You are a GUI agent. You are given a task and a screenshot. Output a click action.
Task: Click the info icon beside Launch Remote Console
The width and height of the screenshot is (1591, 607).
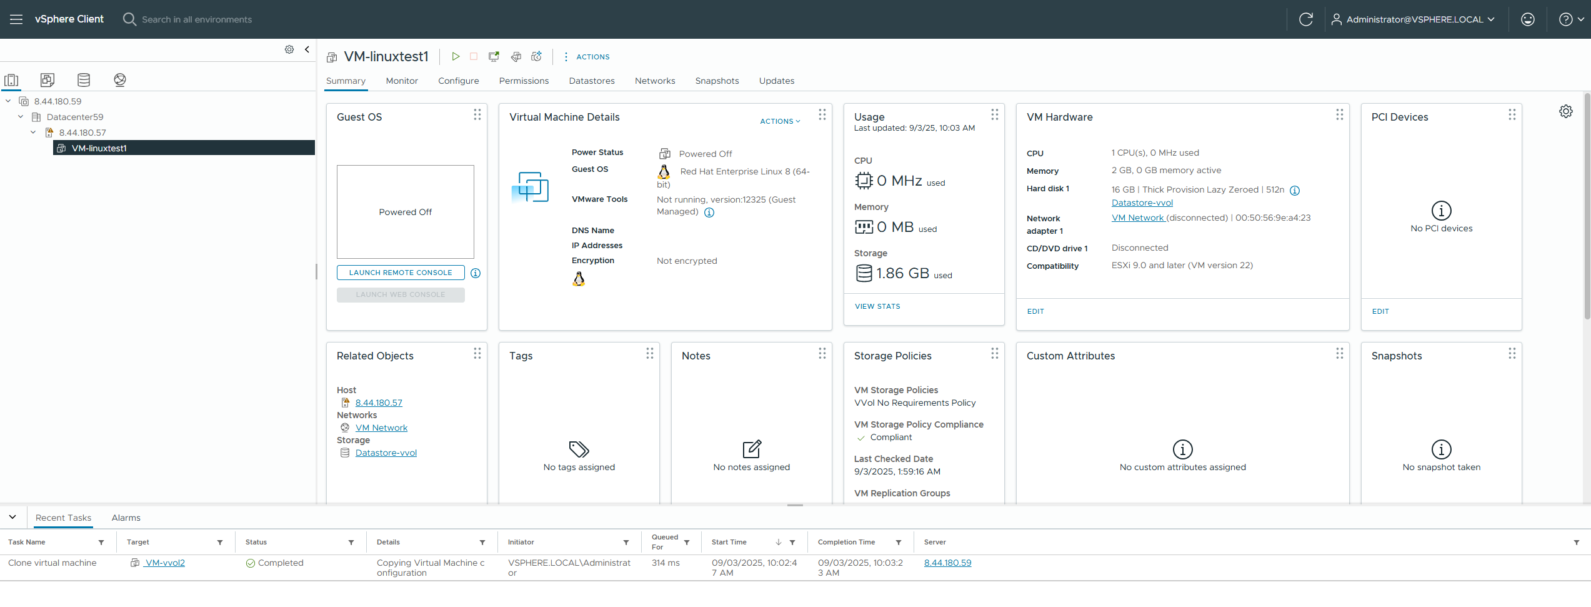tap(476, 273)
